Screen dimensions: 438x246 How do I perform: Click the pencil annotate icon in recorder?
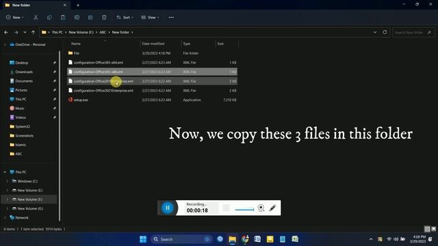tap(272, 208)
